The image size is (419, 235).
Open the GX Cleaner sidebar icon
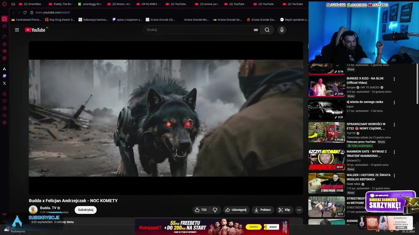(x=5, y=44)
